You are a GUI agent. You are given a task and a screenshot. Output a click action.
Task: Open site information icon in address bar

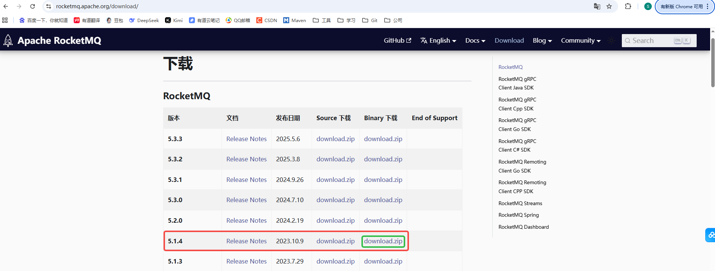click(49, 6)
